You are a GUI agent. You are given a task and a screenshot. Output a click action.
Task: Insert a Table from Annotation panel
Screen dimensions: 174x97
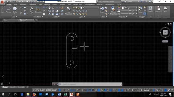[44, 14]
